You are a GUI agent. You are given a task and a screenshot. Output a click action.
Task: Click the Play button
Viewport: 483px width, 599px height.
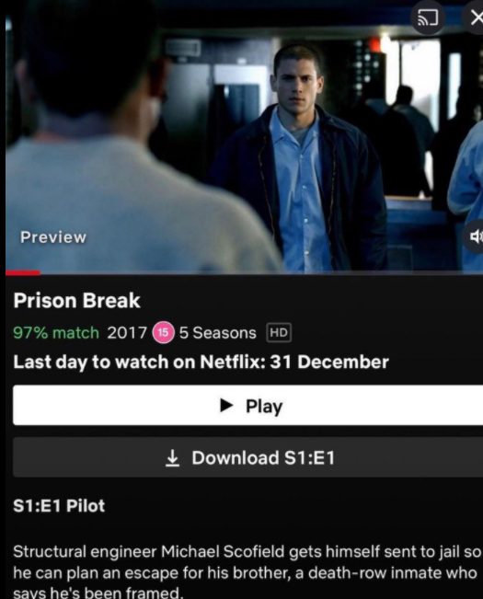[x=247, y=406]
